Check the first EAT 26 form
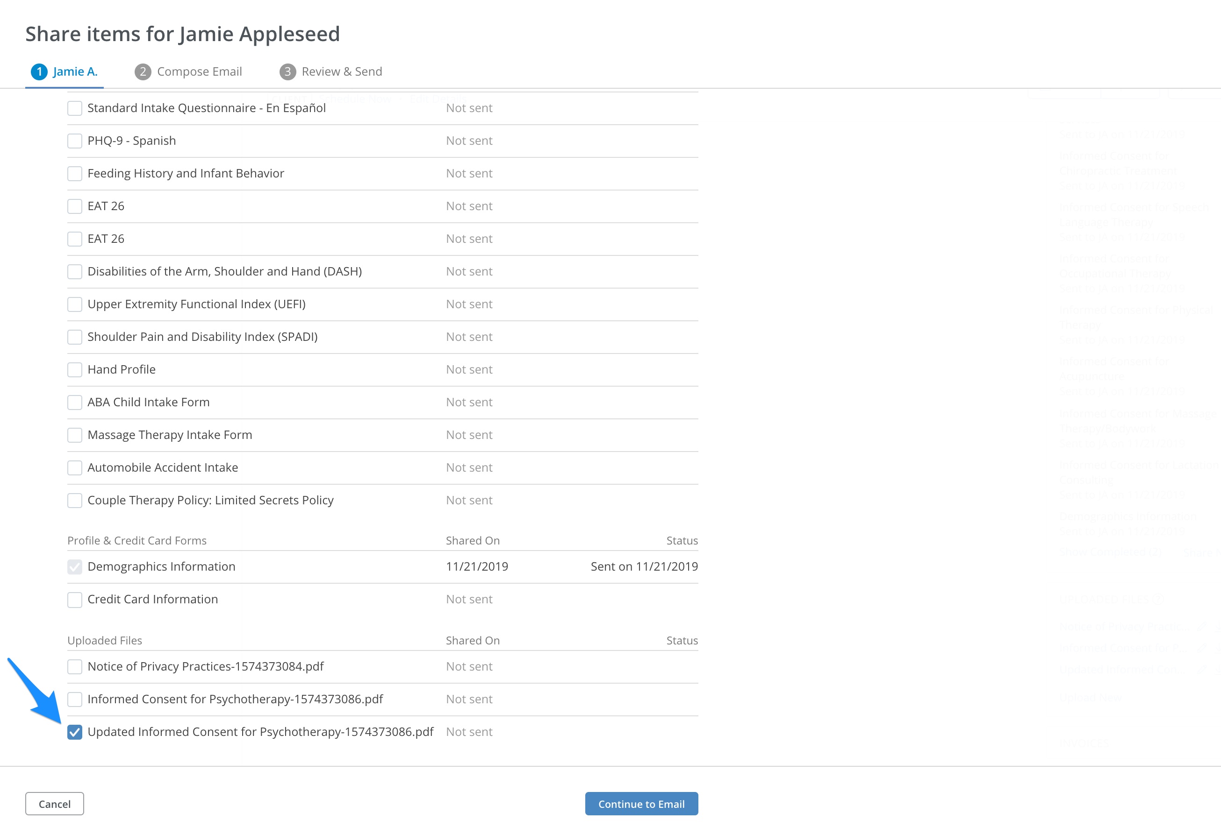 click(x=75, y=206)
